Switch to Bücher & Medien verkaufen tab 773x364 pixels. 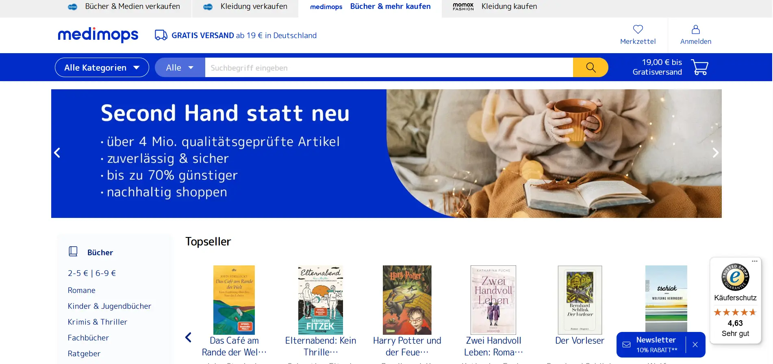132,6
